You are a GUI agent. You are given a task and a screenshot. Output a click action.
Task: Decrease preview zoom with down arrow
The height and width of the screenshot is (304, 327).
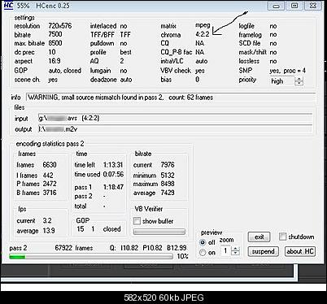pos(236,253)
